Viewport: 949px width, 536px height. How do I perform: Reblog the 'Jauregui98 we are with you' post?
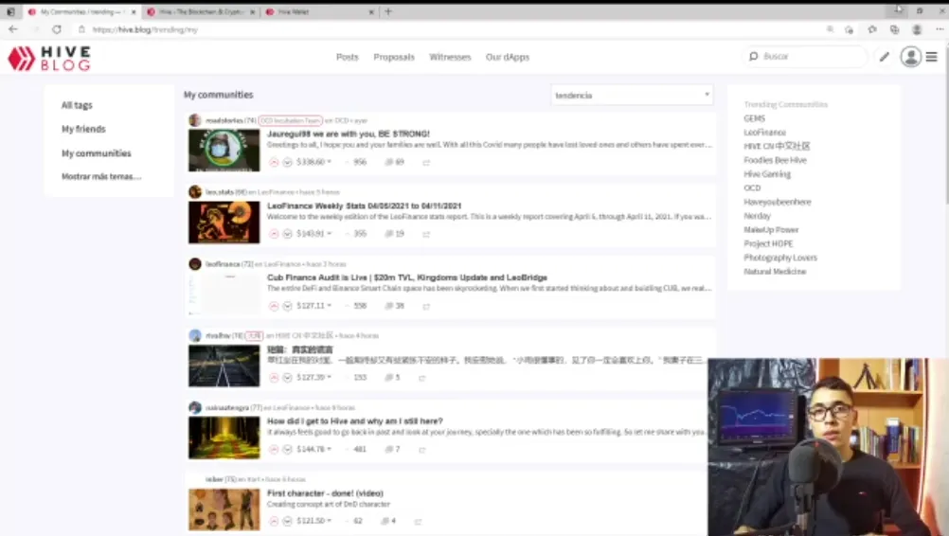point(426,163)
